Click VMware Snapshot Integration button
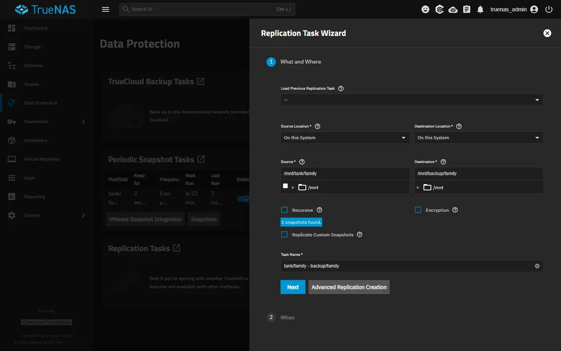 (x=145, y=219)
